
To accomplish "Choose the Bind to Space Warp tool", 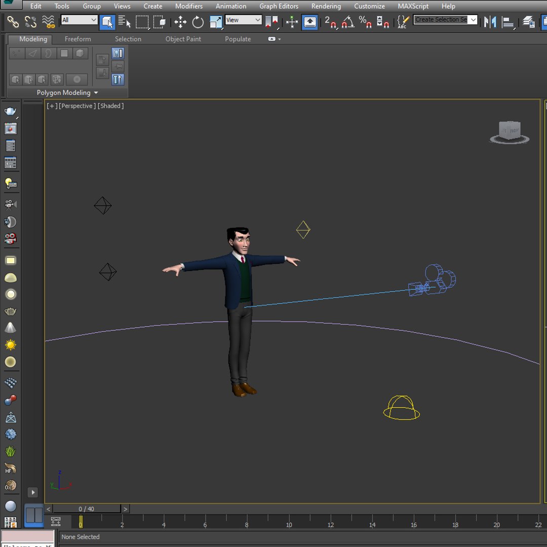I will pyautogui.click(x=49, y=22).
